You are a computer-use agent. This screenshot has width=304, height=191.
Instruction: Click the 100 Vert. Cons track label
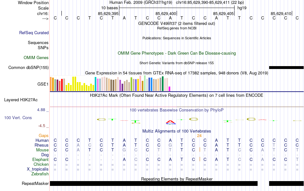tap(18, 118)
